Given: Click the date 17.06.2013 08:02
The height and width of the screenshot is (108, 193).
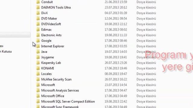Looking at the screenshot, I should pos(116,29).
